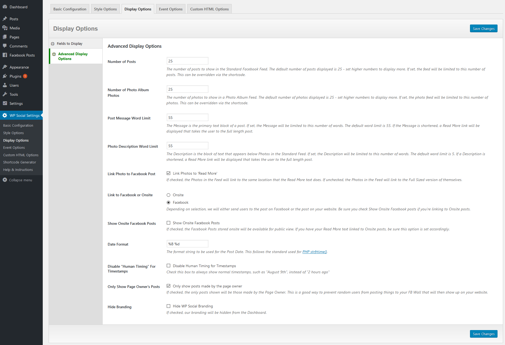The image size is (505, 345).
Task: Click the Dashboard icon in sidebar
Action: (x=5, y=7)
